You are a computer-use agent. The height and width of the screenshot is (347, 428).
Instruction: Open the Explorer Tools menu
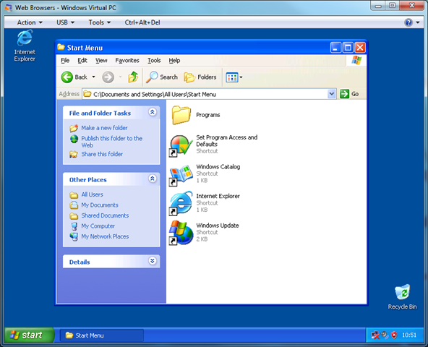pos(154,60)
